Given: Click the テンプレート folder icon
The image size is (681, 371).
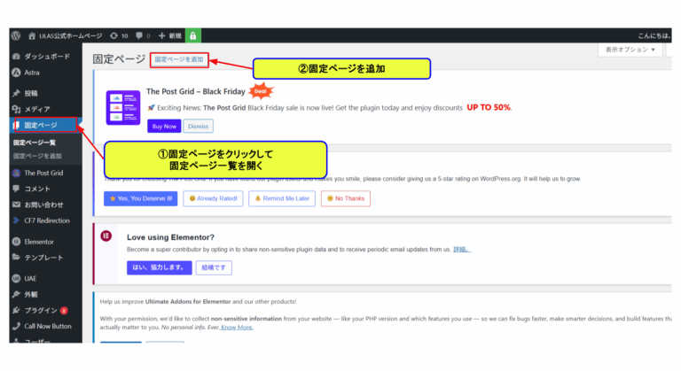Looking at the screenshot, I should tap(17, 258).
